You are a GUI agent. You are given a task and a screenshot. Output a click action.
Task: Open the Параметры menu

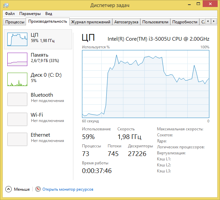[30, 14]
